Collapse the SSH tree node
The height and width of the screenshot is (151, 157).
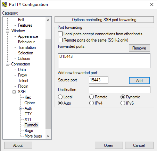[x=14, y=92]
